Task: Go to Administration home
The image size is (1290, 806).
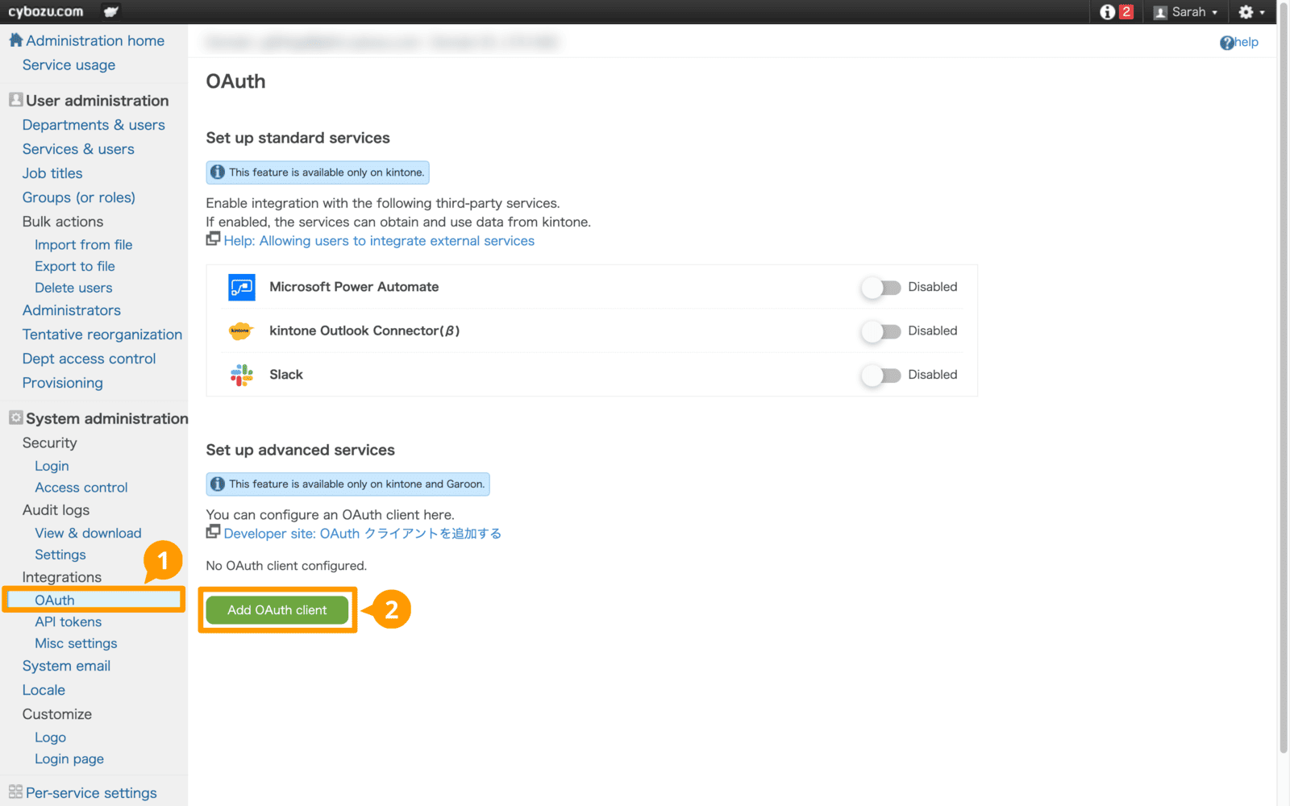Action: click(x=95, y=40)
